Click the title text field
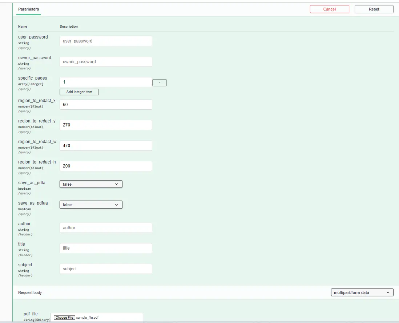Image resolution: width=399 pixels, height=323 pixels. tap(106, 248)
